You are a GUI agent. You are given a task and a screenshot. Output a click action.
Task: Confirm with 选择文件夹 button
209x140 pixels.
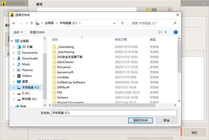(140, 120)
